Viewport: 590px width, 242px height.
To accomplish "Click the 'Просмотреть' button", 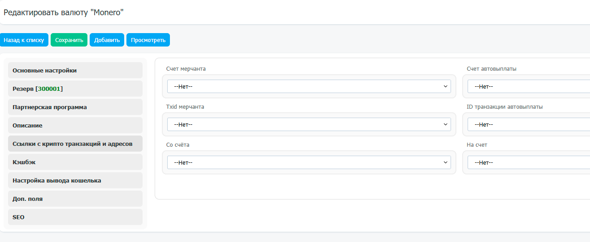I will (x=148, y=40).
